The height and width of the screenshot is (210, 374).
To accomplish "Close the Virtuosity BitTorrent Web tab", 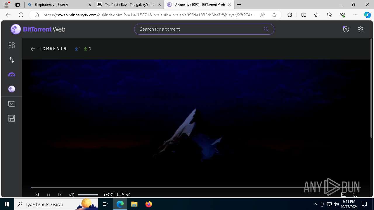I will coord(230,5).
